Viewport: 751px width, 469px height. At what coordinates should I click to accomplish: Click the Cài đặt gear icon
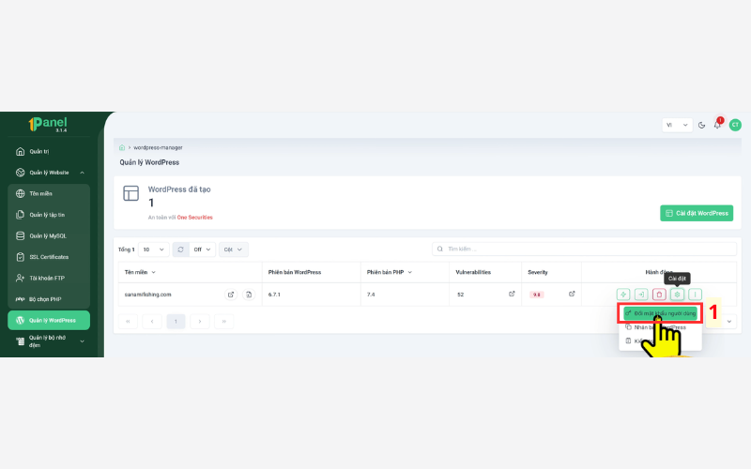click(677, 295)
